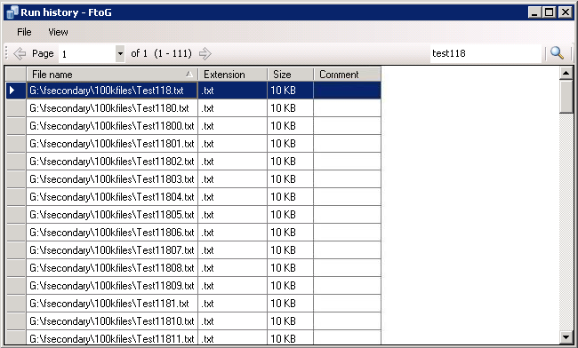
Task: Click the toolbar grip handle
Action: pyautogui.click(x=6, y=53)
